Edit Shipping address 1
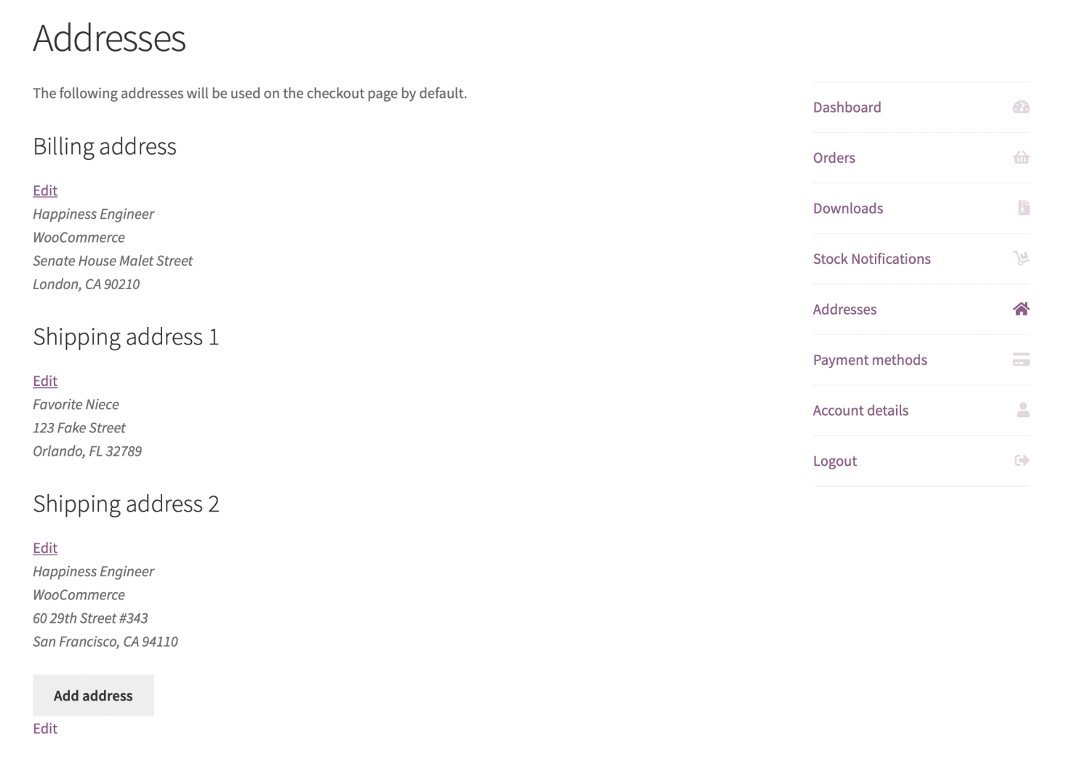1091x763 pixels. (x=44, y=381)
